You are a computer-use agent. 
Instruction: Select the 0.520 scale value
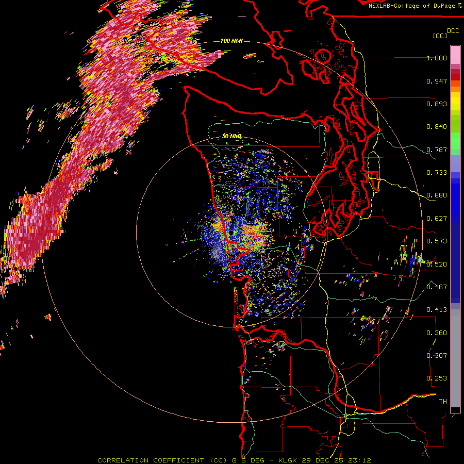[437, 264]
